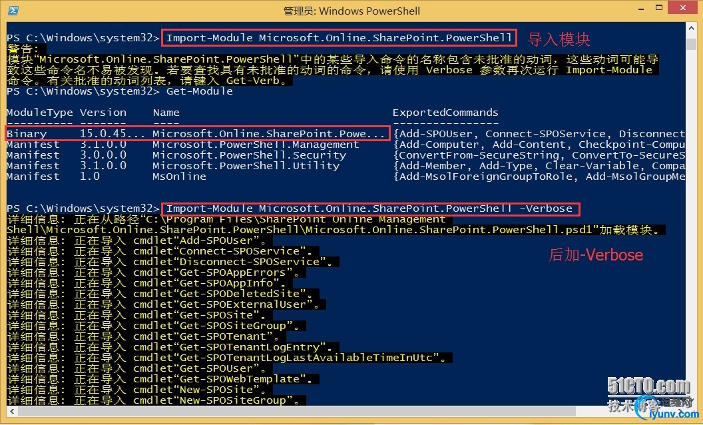Viewport: 703px width, 425px height.
Task: Click the horizontal scrollbar left arrow
Action: tap(12, 410)
